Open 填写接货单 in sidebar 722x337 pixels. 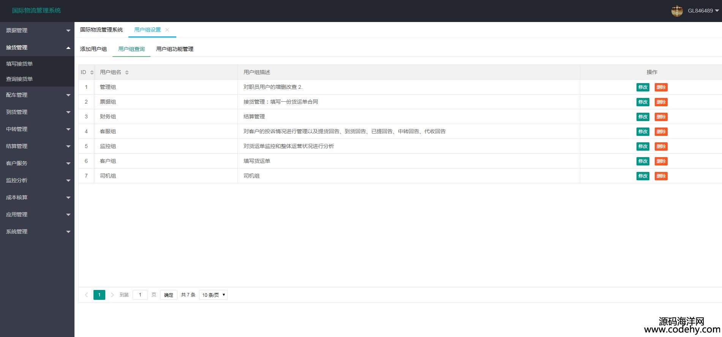pyautogui.click(x=19, y=64)
